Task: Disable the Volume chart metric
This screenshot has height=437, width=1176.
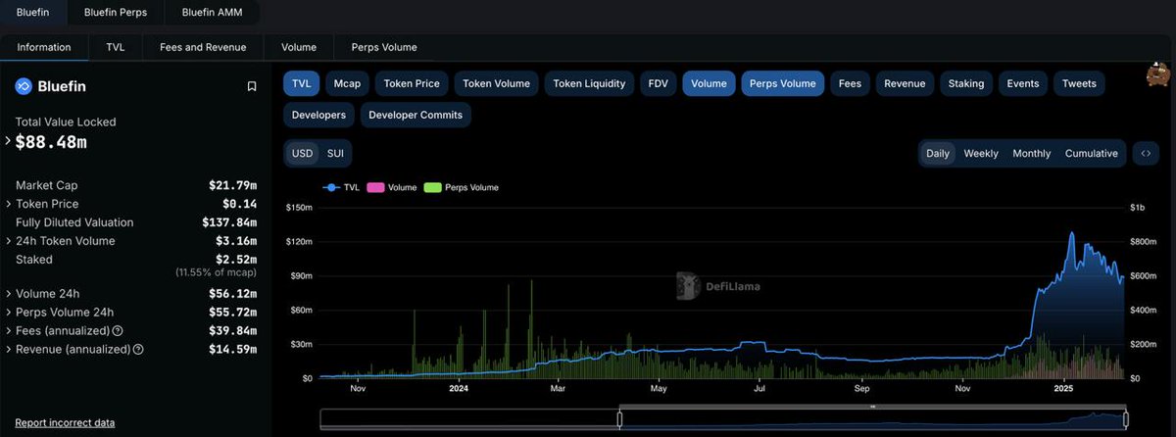Action: pyautogui.click(x=709, y=84)
